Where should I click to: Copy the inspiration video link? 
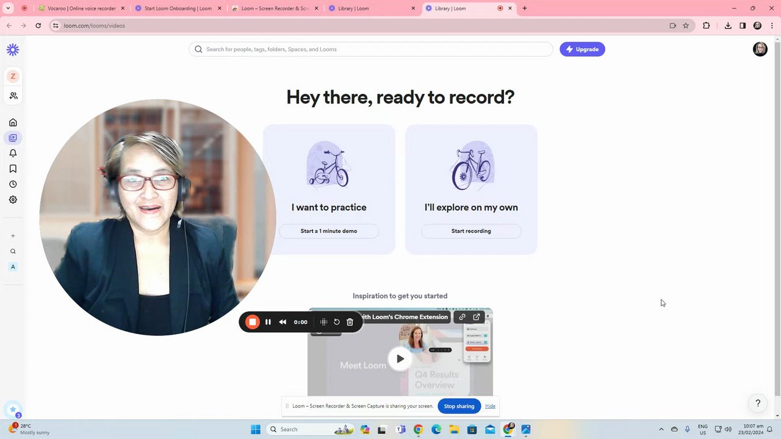[x=462, y=317]
